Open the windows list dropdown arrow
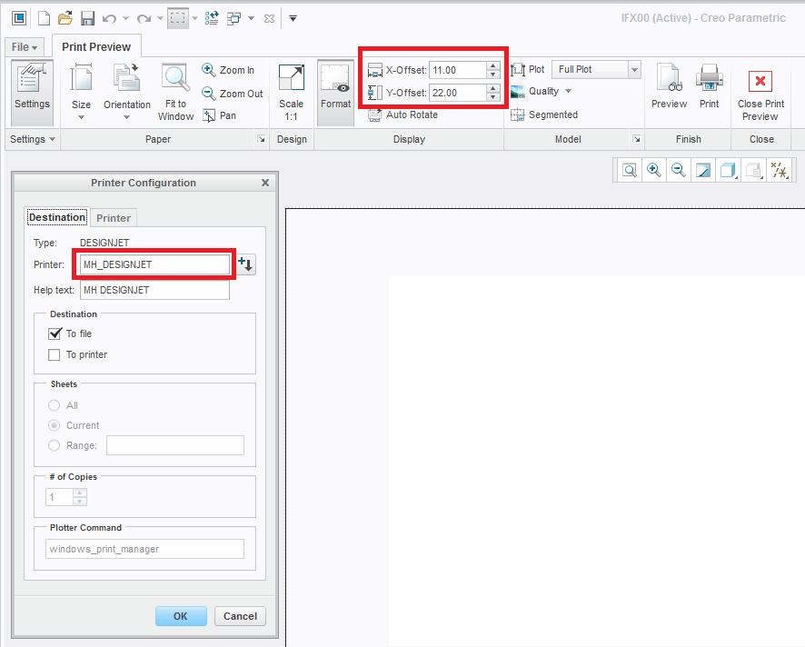The height and width of the screenshot is (647, 805). point(252,18)
